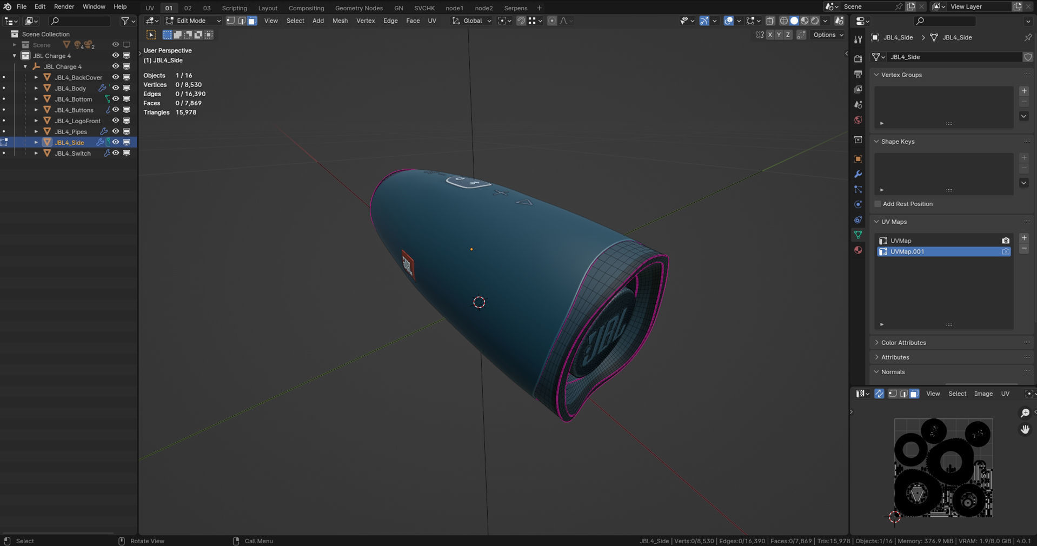Screen dimensions: 1037x546
Task: Open the Physics properties tab
Action: (x=858, y=204)
